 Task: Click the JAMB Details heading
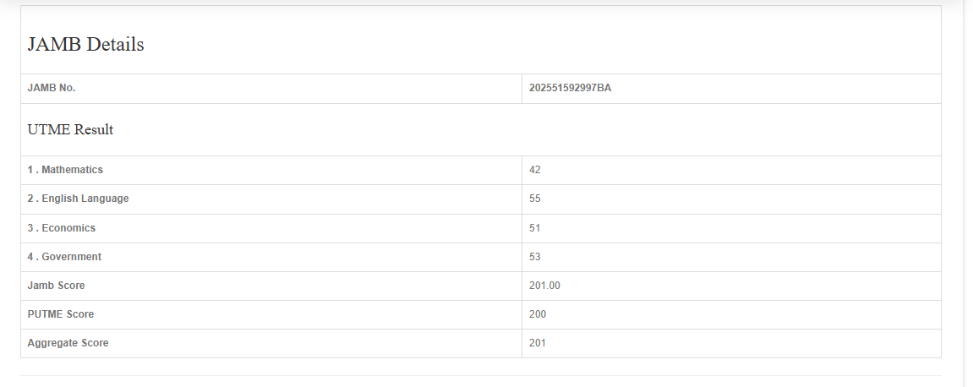[85, 45]
